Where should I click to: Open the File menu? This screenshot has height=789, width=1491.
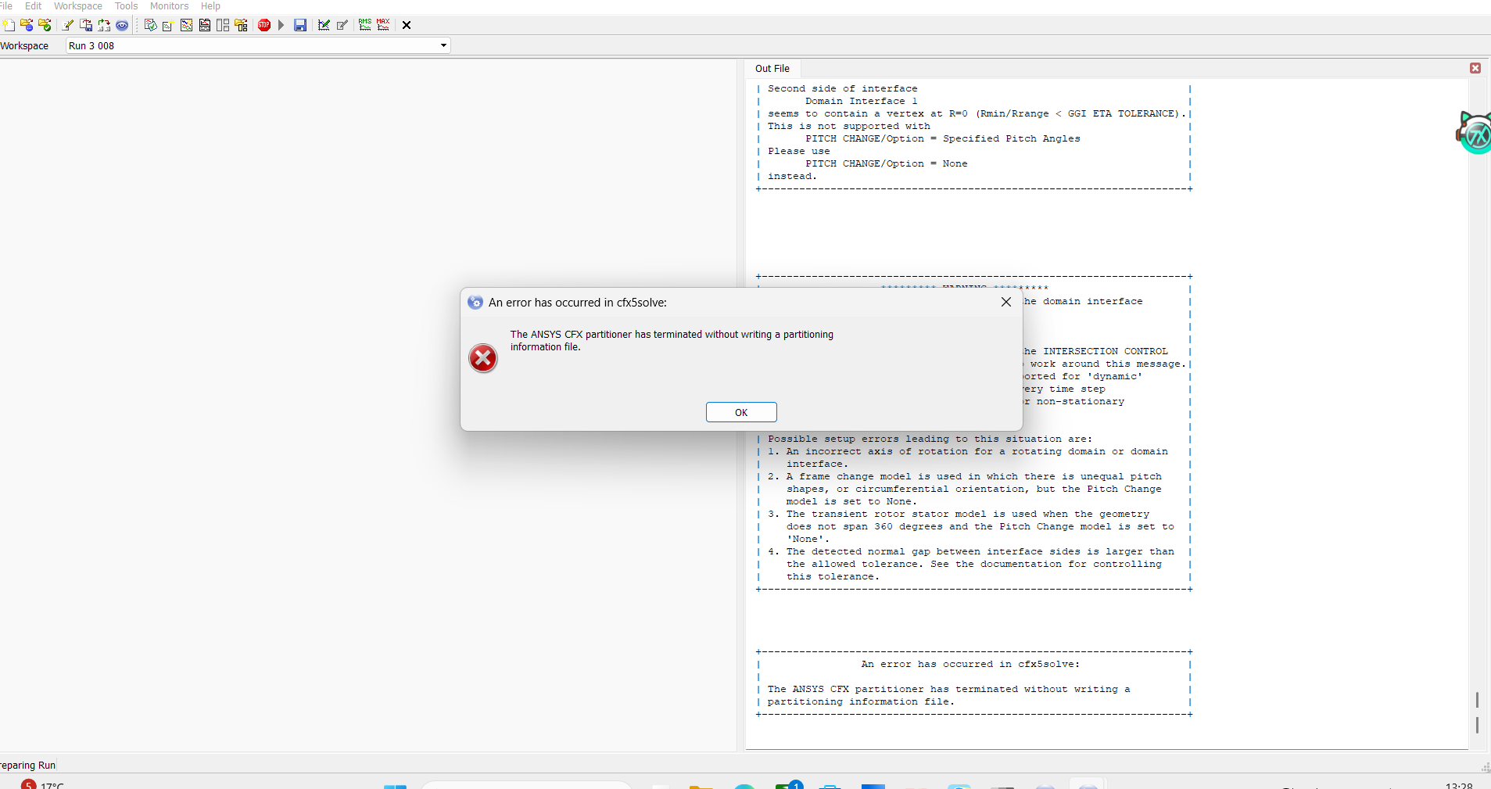click(6, 5)
